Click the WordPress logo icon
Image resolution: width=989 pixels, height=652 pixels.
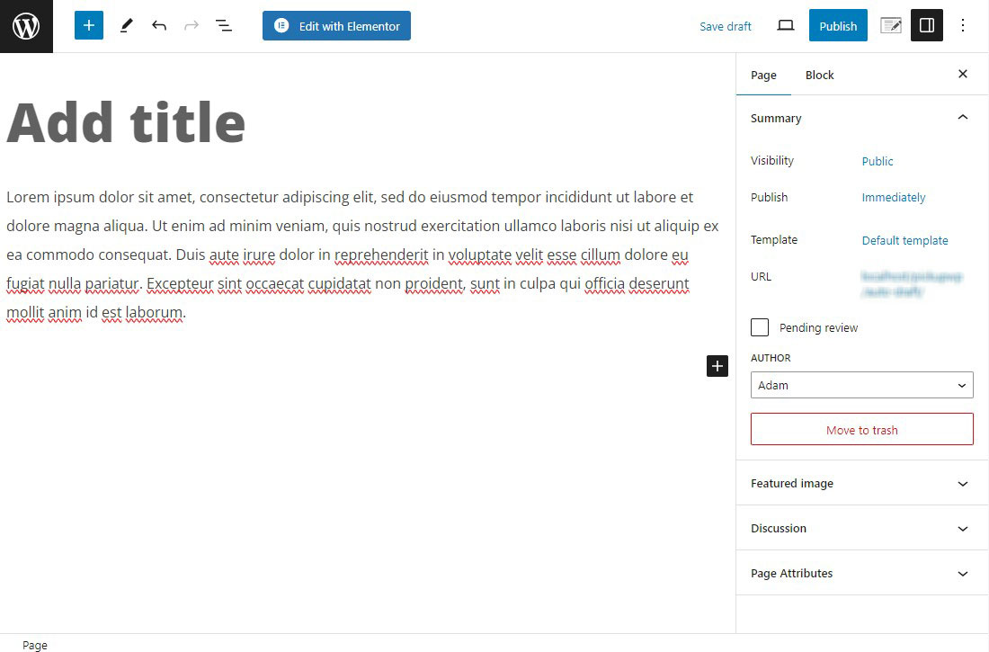26,26
